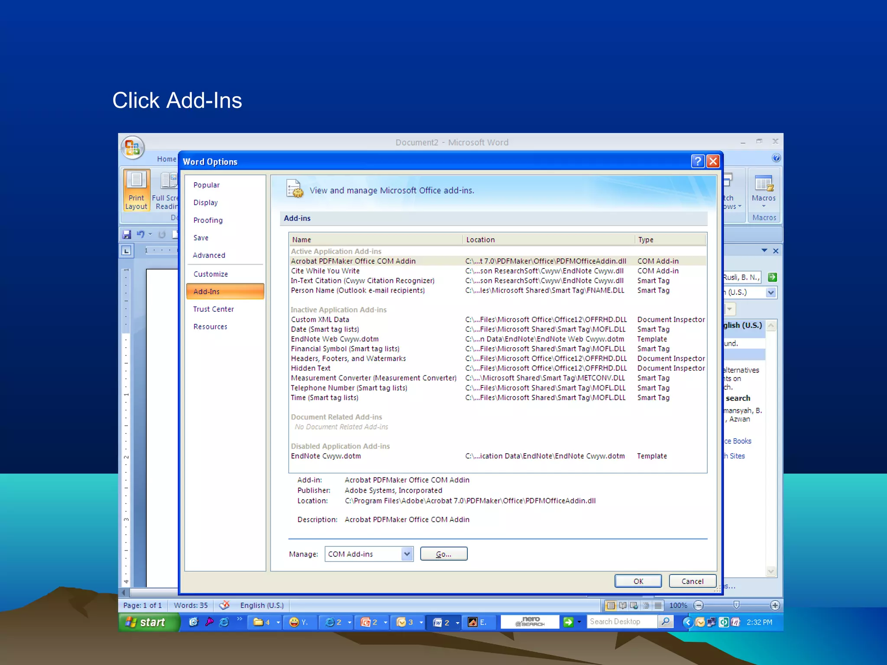The width and height of the screenshot is (887, 665).
Task: Click the zoom out minus icon
Action: coord(698,605)
